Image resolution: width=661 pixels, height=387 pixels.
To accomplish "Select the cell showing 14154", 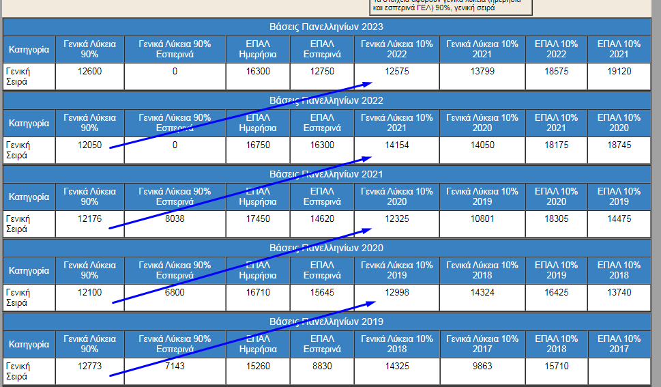I will click(396, 145).
